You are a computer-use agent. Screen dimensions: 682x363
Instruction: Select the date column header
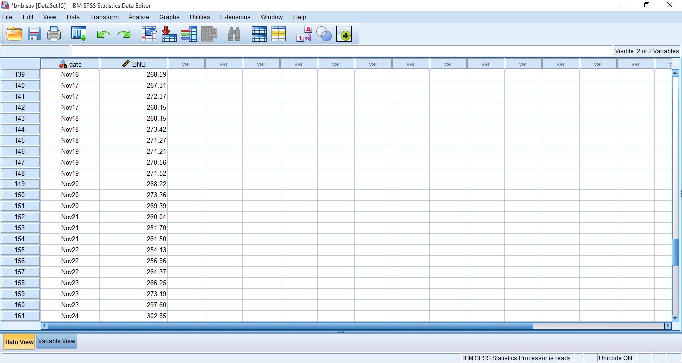click(x=70, y=64)
